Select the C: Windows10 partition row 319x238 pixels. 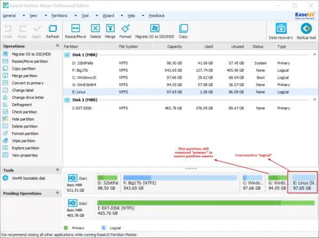(x=190, y=78)
